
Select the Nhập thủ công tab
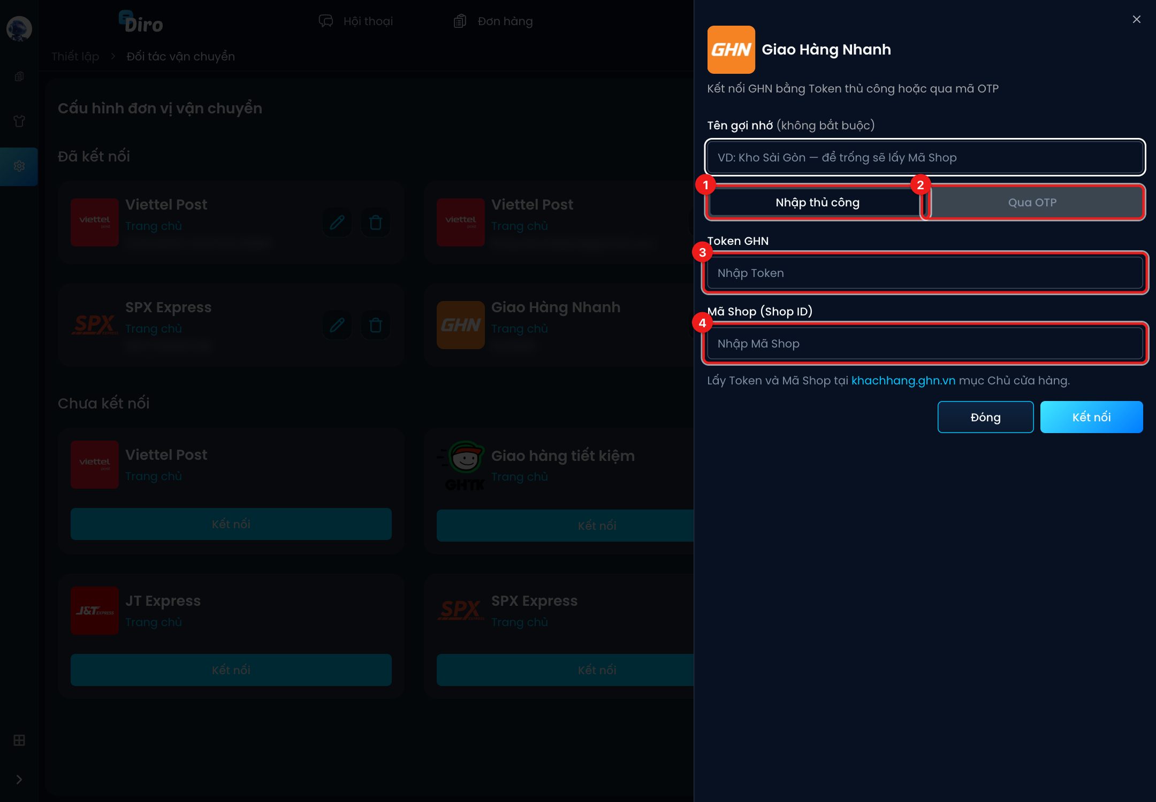point(817,203)
